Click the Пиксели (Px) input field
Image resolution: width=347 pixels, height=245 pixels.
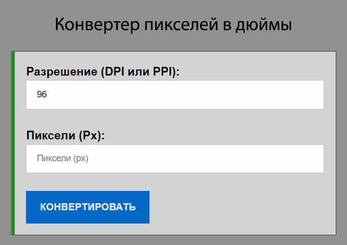pos(175,159)
